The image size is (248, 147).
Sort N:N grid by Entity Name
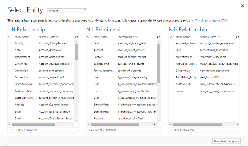pos(183,37)
